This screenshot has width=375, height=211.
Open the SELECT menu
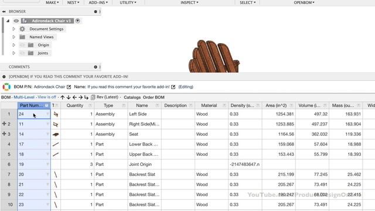247,2
